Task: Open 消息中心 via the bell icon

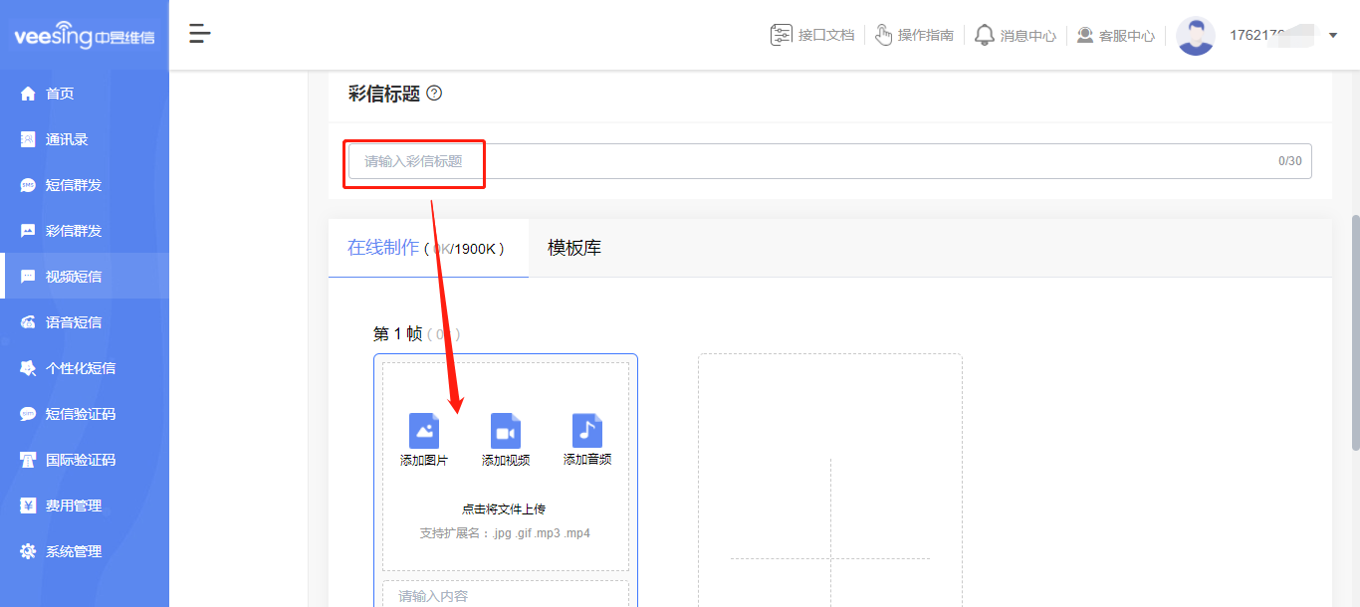Action: pos(986,34)
